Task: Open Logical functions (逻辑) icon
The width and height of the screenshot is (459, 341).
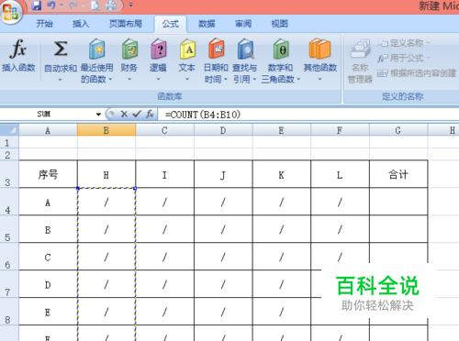Action: [159, 49]
